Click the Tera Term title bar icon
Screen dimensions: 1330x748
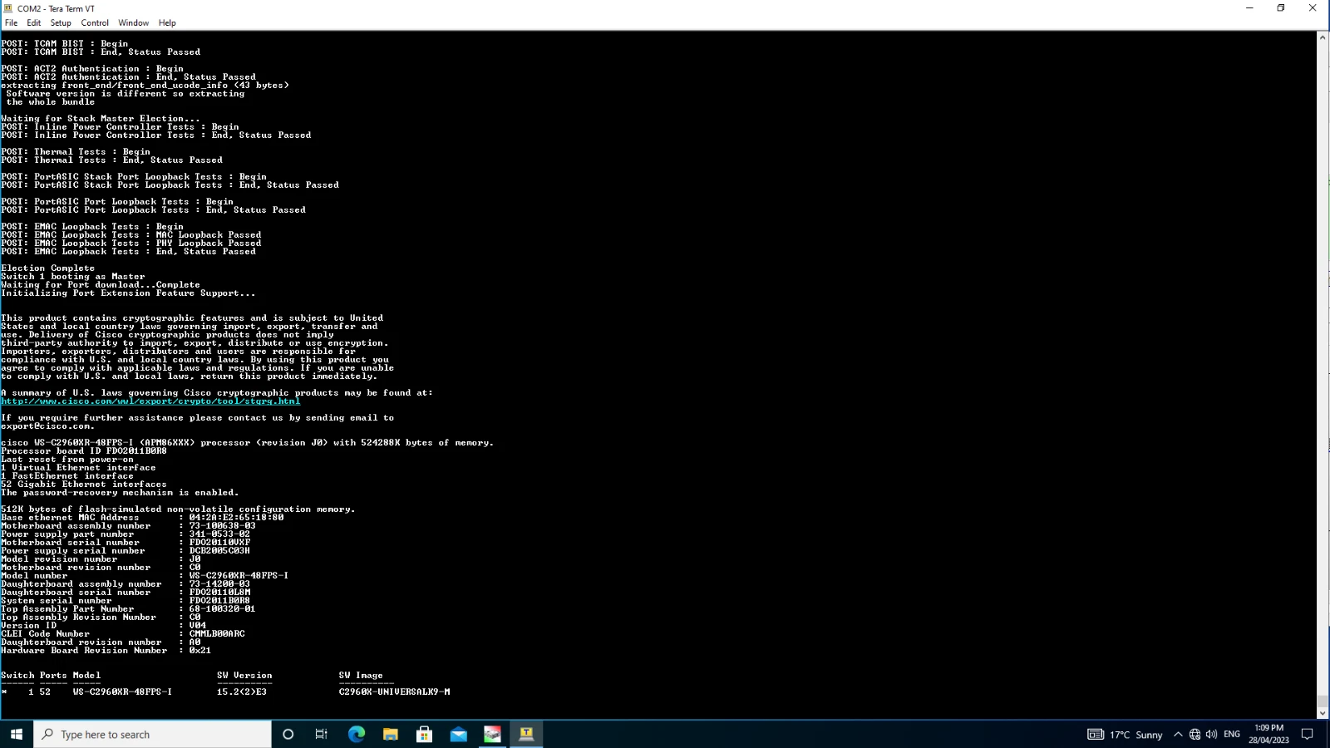click(x=8, y=8)
